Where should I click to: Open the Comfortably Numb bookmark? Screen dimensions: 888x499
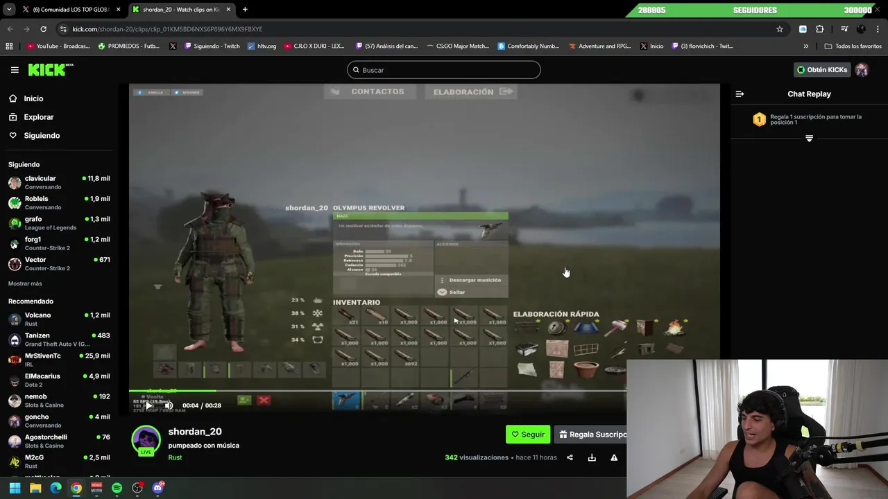(528, 46)
